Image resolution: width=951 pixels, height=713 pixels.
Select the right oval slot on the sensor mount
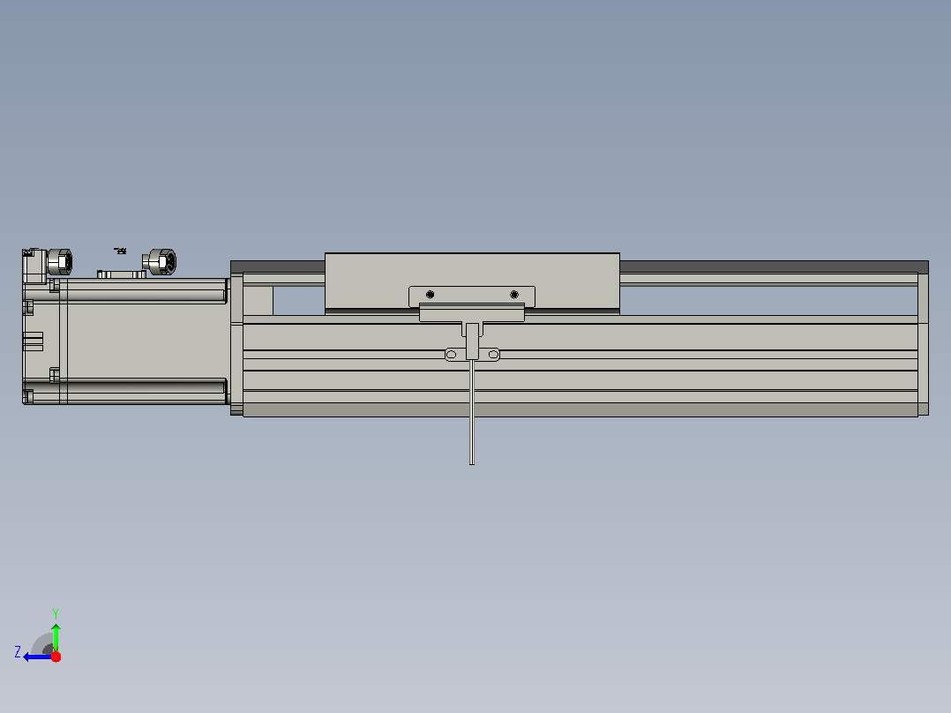coord(493,355)
